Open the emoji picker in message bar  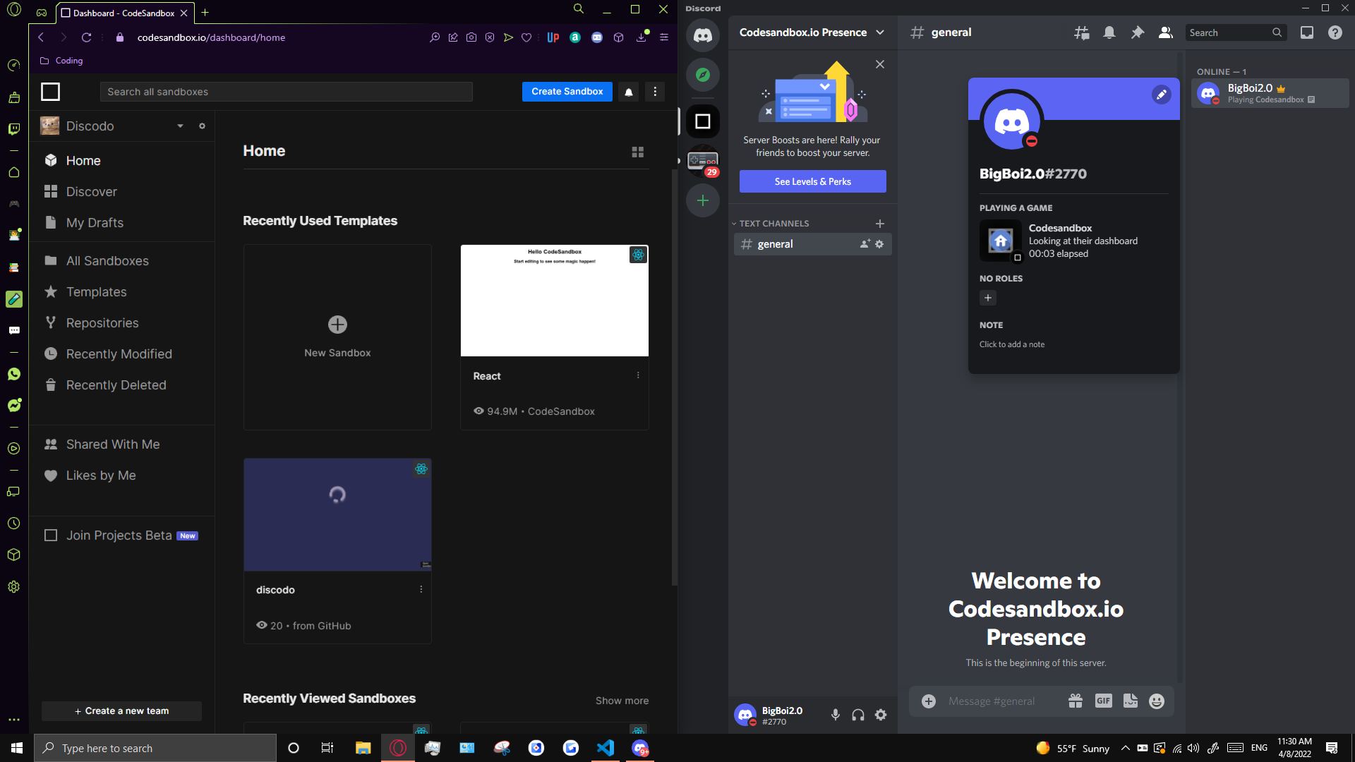[x=1156, y=701]
